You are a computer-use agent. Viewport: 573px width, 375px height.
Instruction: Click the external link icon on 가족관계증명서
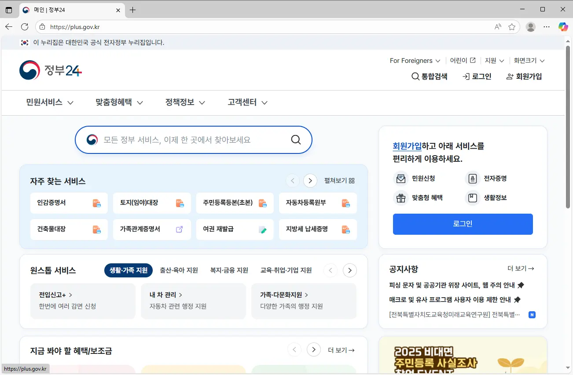pyautogui.click(x=179, y=229)
